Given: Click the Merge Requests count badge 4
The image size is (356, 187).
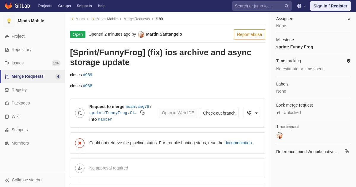Looking at the screenshot, I should [x=58, y=77].
